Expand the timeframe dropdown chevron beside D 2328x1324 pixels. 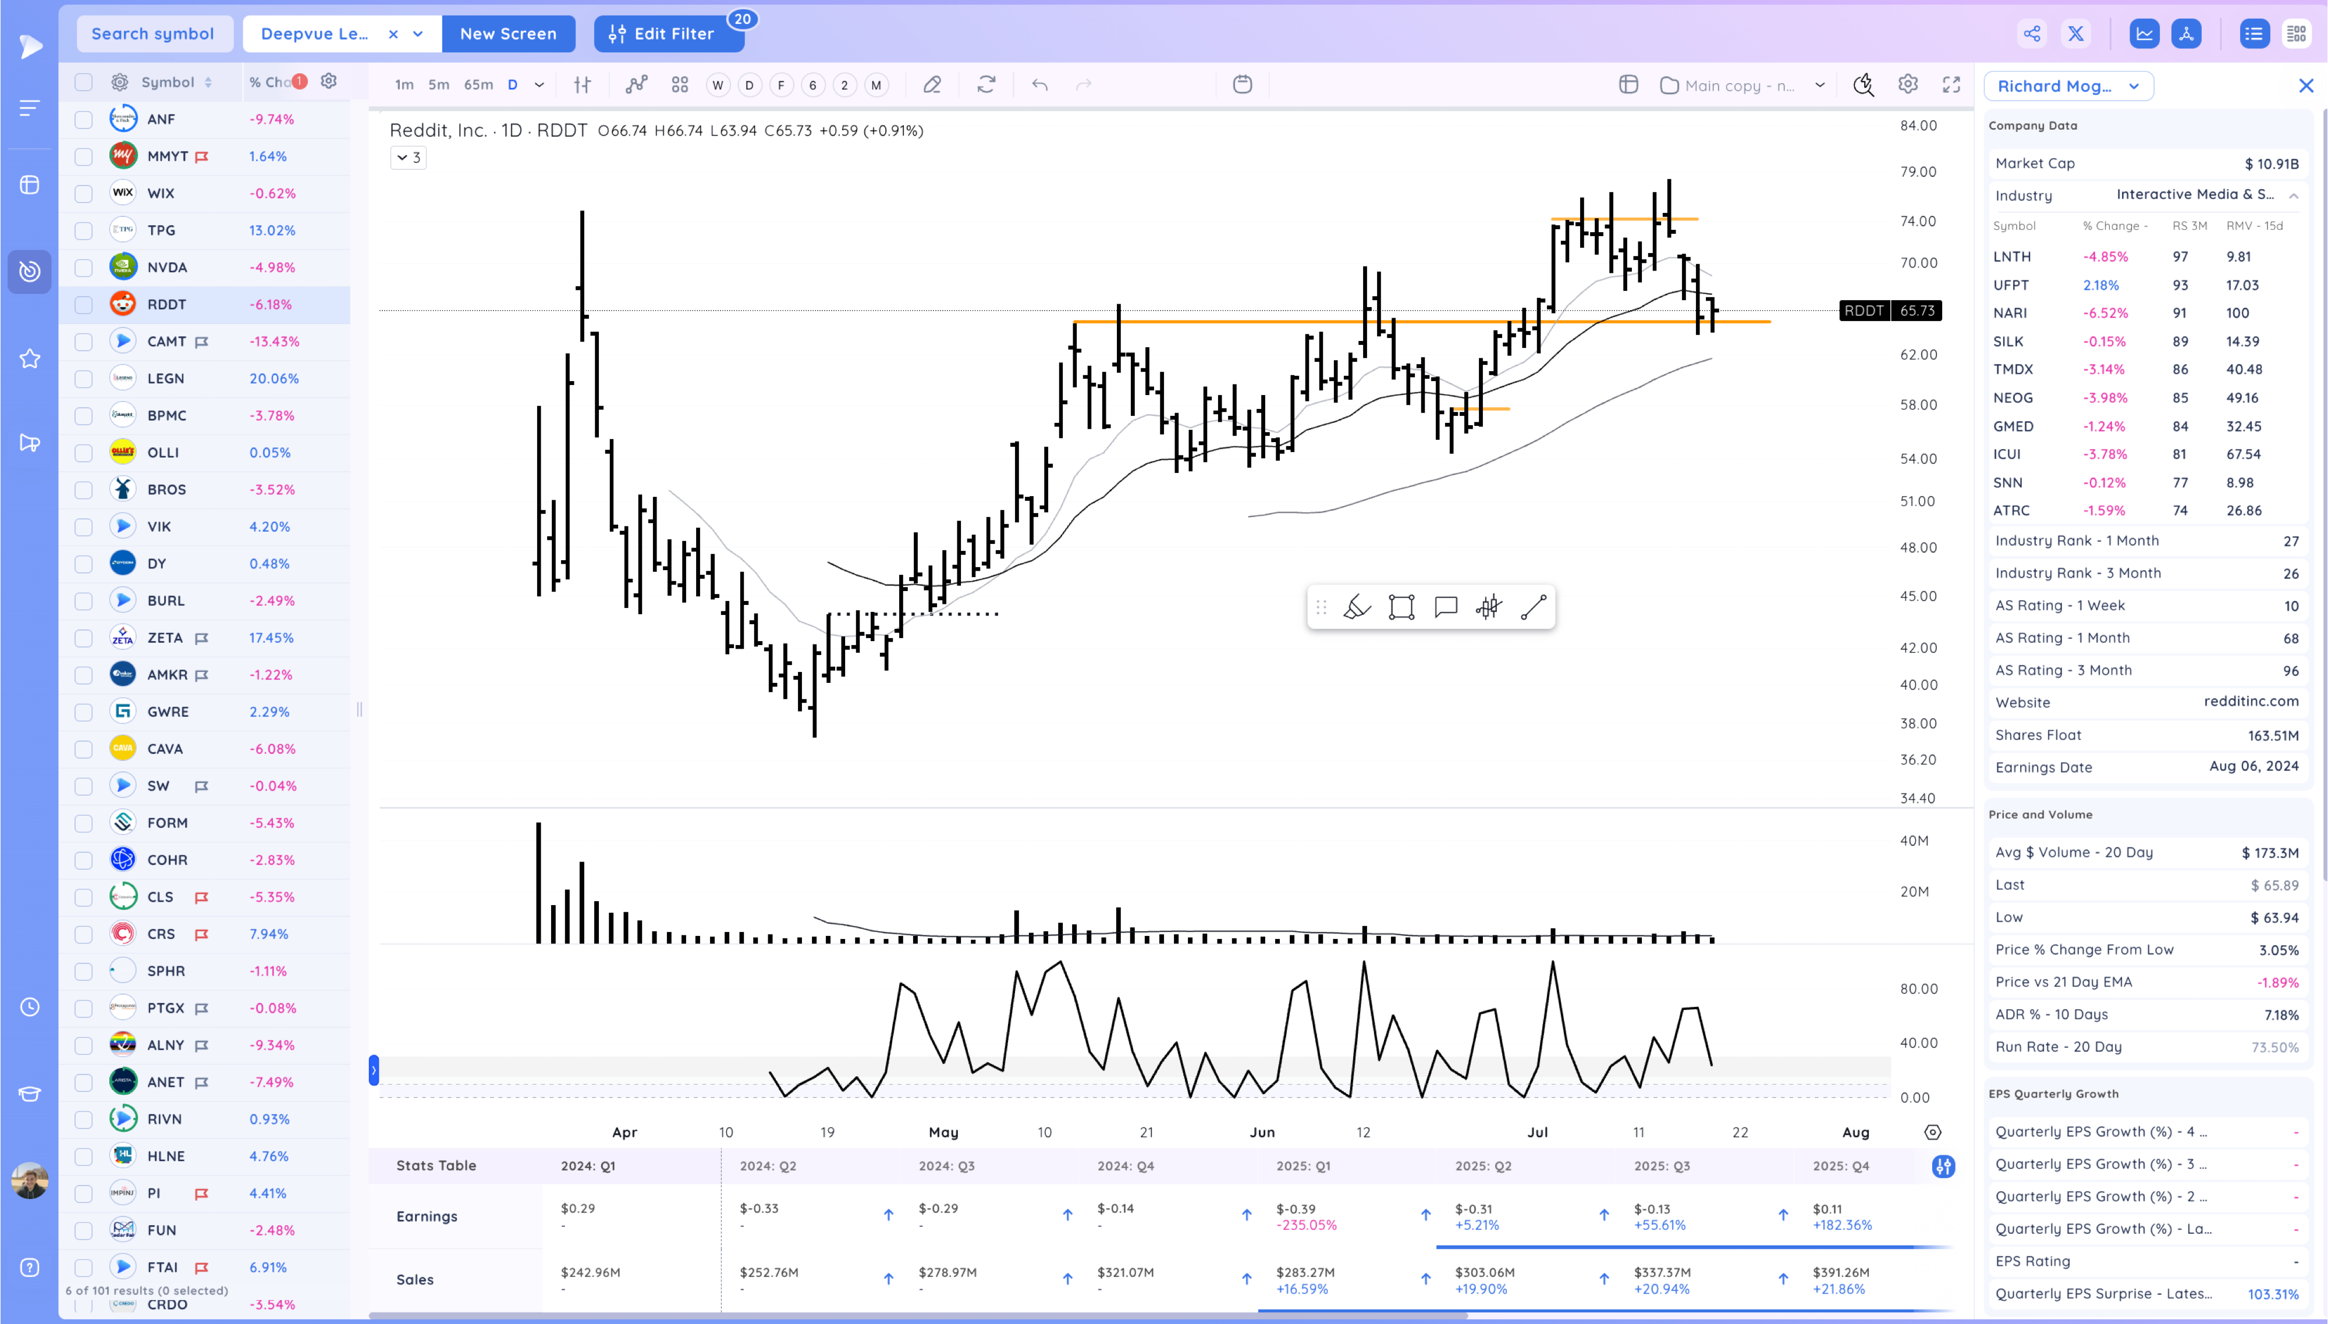click(540, 84)
